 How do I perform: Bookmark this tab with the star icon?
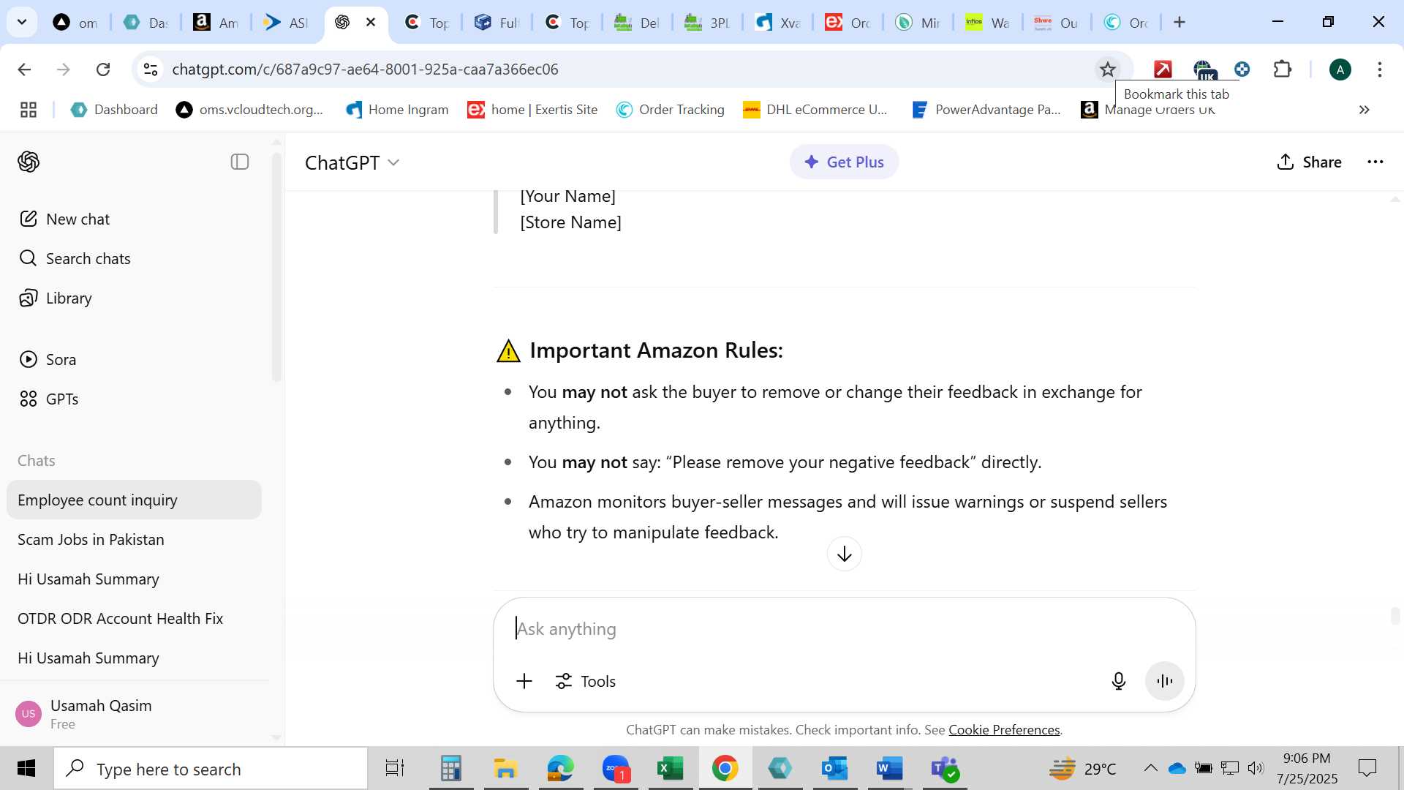pos(1108,69)
